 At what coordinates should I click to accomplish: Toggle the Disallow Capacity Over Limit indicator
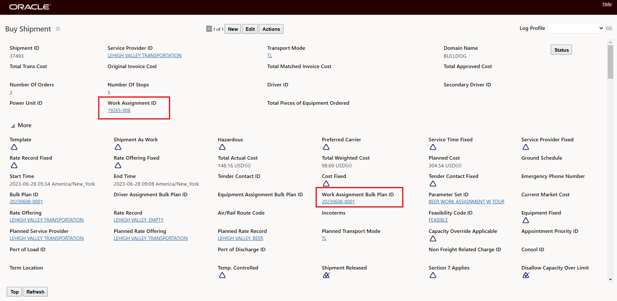[526, 275]
